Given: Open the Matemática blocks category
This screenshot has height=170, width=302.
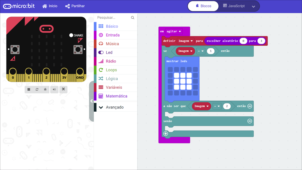Looking at the screenshot, I should tap(116, 96).
